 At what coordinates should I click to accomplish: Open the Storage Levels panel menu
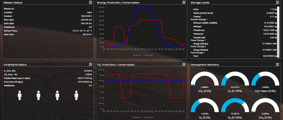coord(278,2)
